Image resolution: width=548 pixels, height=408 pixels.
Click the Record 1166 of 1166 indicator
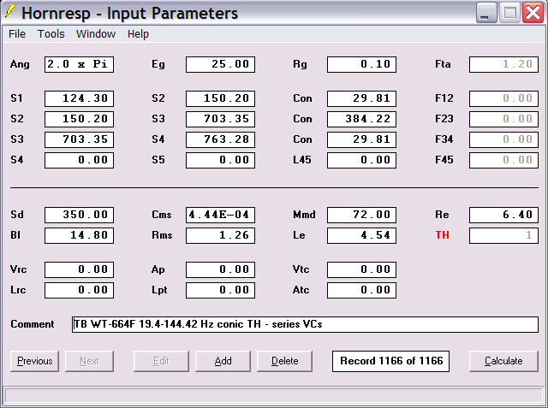390,361
